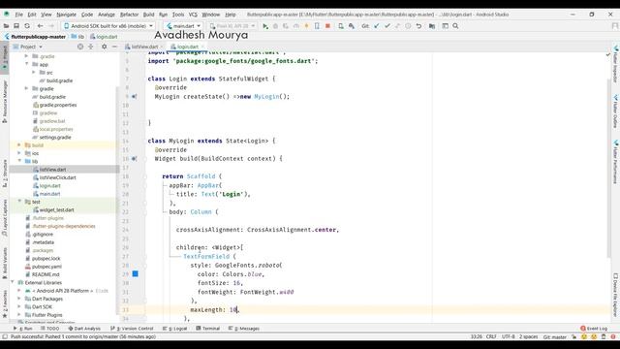
Task: Click the Event Log status icon
Action: pyautogui.click(x=594, y=329)
